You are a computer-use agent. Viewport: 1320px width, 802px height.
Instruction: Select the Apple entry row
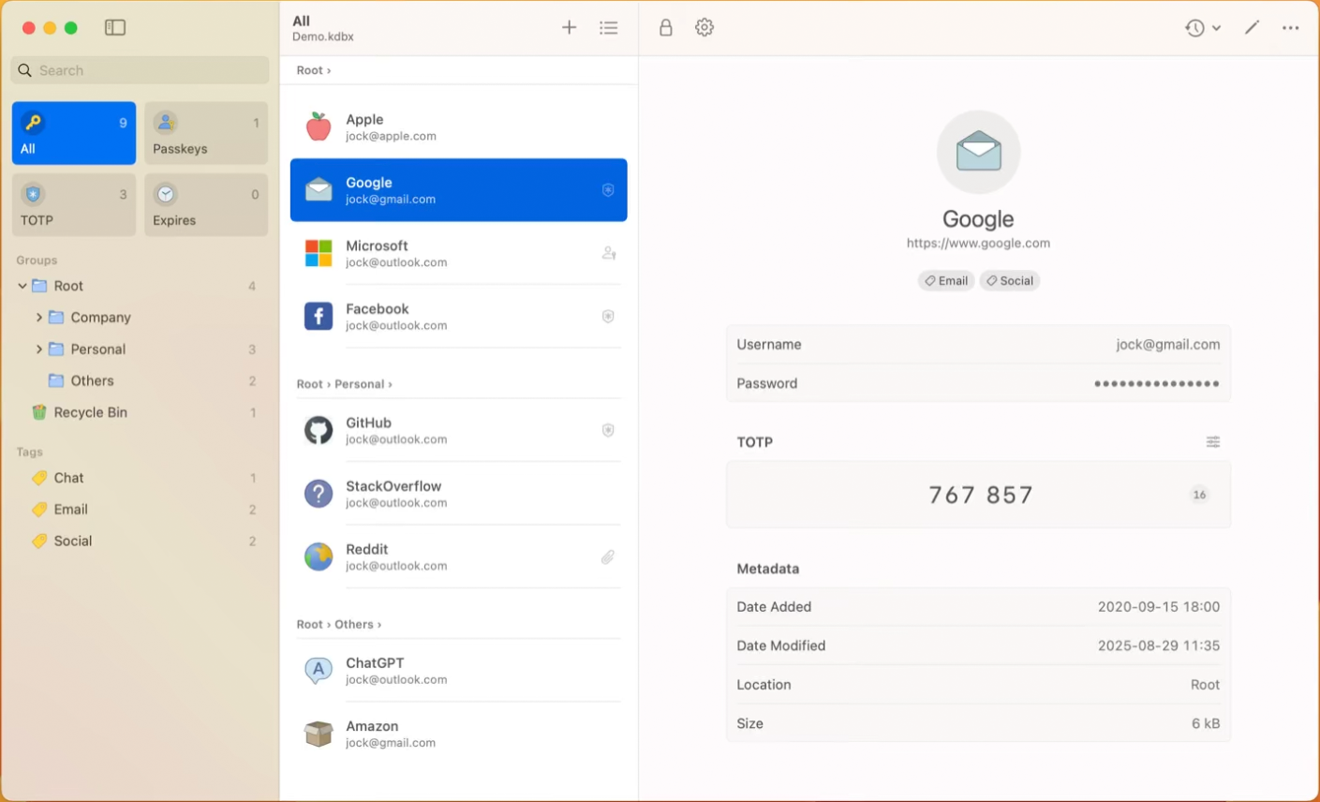point(458,126)
